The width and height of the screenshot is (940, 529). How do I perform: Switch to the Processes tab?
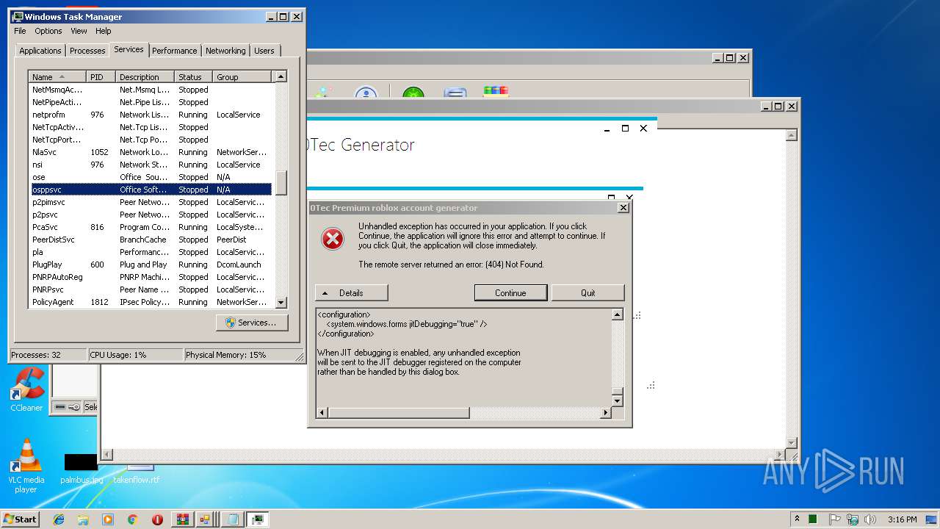87,51
